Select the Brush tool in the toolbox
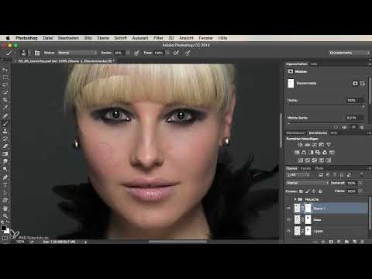This screenshot has height=279, width=372. (x=5, y=123)
